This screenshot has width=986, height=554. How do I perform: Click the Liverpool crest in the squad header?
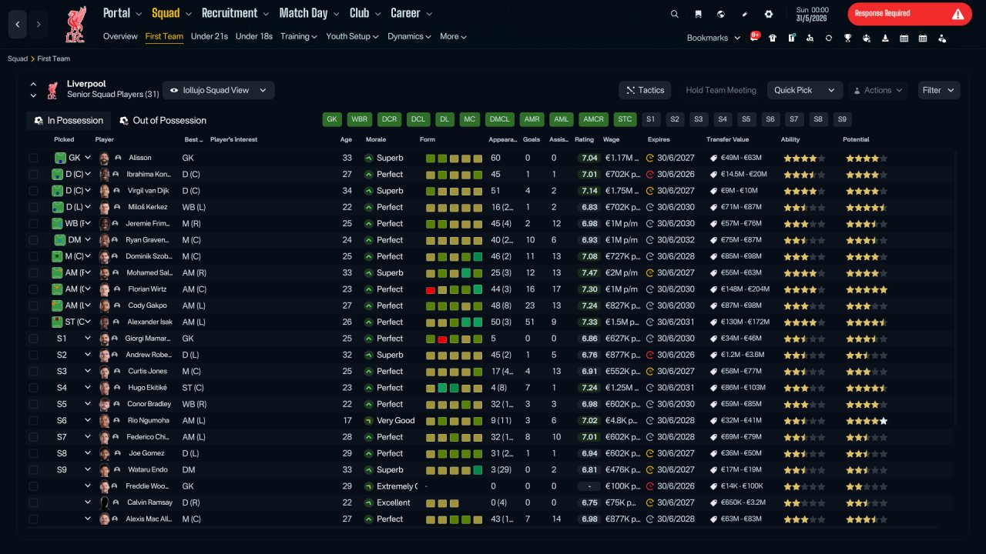[52, 90]
